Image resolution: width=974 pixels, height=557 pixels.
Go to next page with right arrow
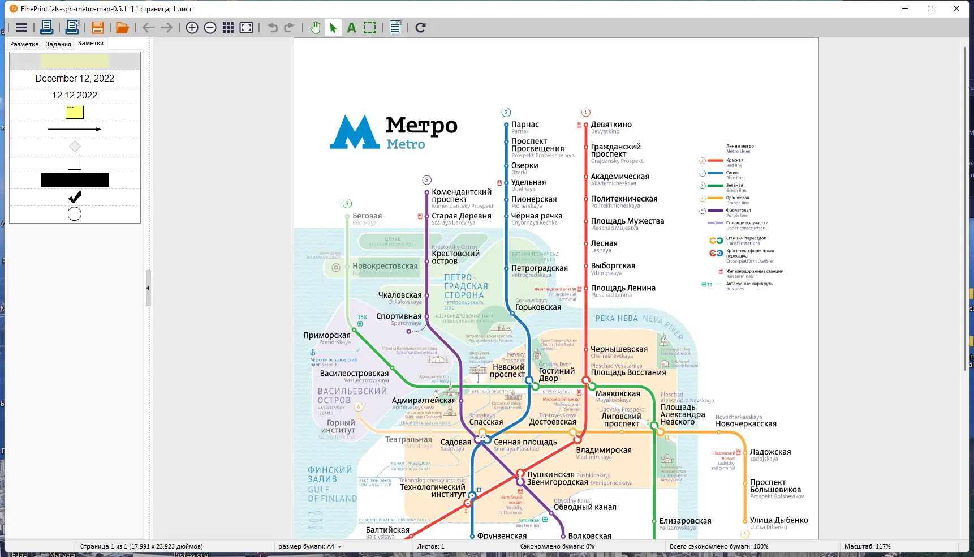click(x=166, y=27)
